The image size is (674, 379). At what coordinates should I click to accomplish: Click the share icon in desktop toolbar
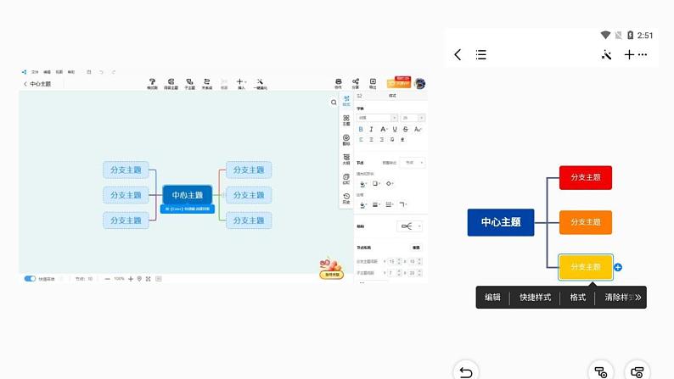[356, 83]
